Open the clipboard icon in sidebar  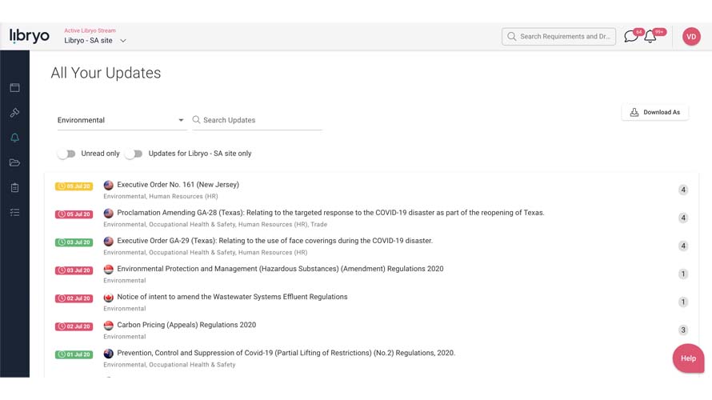14,187
